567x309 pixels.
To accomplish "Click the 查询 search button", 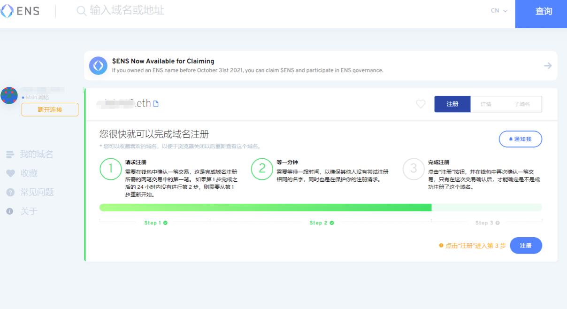I will 544,11.
